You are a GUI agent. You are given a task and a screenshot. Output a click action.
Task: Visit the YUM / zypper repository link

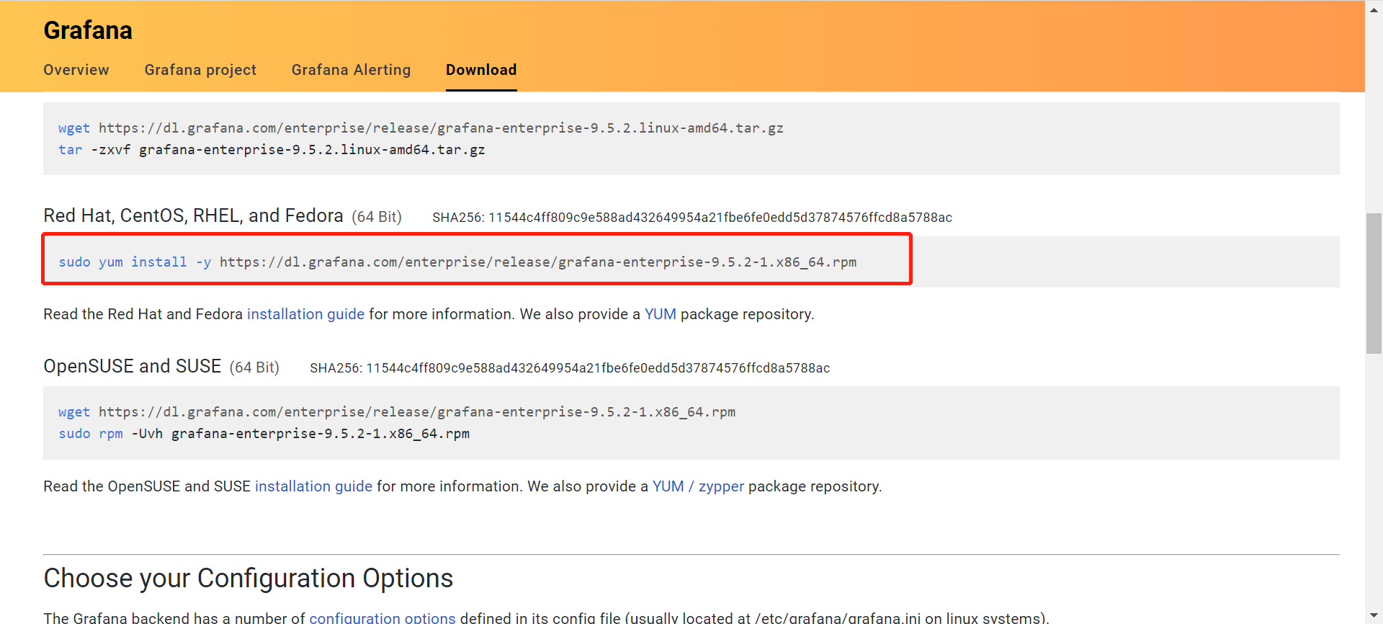pos(697,486)
